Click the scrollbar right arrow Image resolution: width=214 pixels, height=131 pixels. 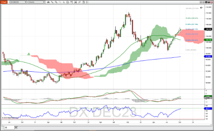[211, 125]
